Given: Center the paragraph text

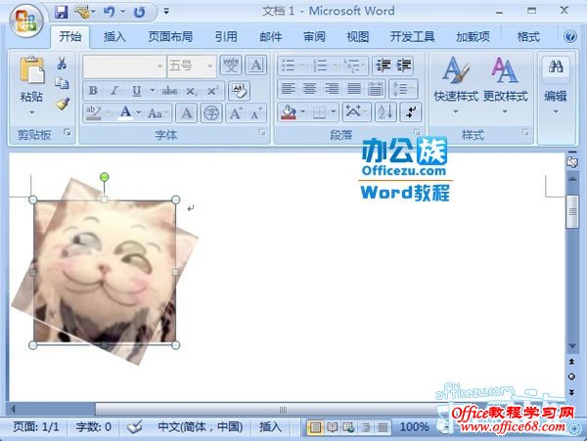Looking at the screenshot, I should point(309,89).
